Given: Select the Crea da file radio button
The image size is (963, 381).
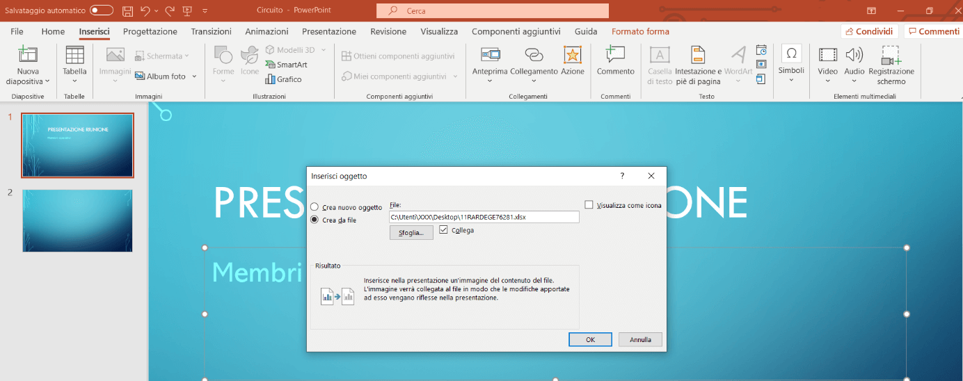Looking at the screenshot, I should click(315, 220).
